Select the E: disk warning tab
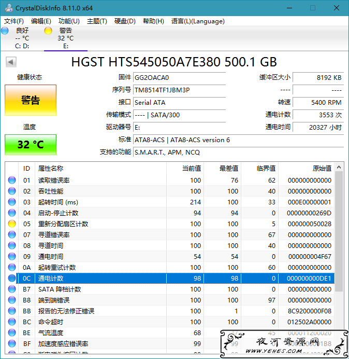Image resolution: width=349 pixels, height=359 pixels. (x=66, y=38)
